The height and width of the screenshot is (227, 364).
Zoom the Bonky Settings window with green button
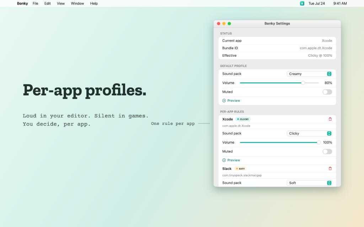(229, 23)
